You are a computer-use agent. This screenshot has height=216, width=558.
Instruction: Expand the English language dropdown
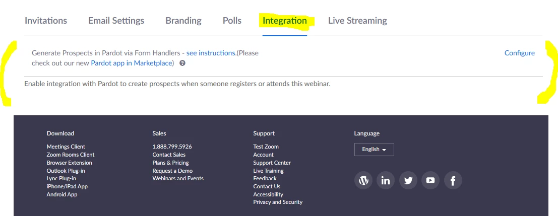click(x=374, y=150)
